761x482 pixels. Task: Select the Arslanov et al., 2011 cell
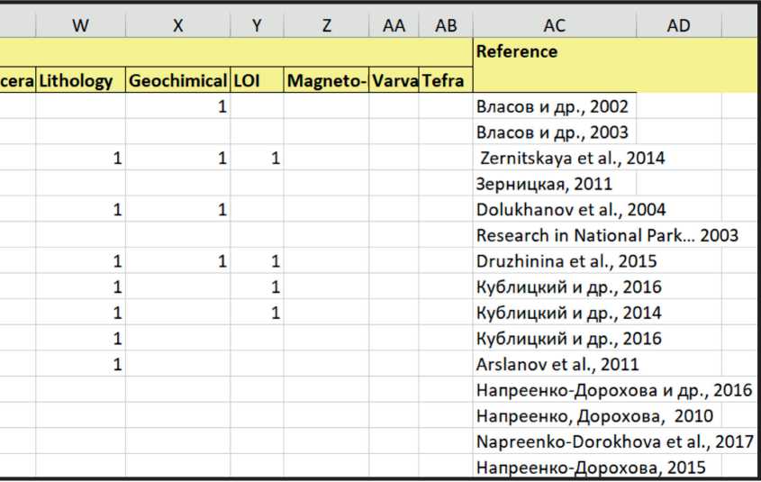557,365
